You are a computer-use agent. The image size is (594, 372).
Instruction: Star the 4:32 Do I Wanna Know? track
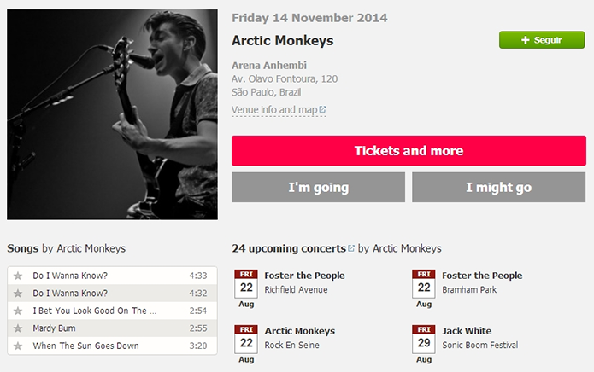[x=18, y=293]
